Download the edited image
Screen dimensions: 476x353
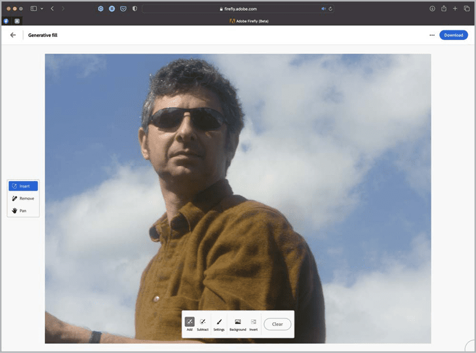[453, 35]
